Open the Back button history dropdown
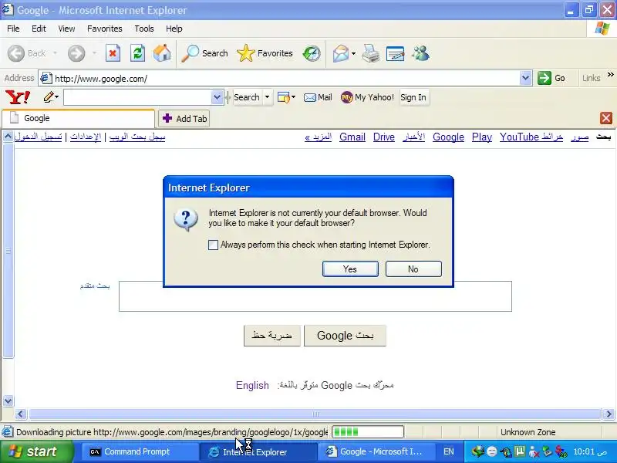This screenshot has height=463, width=617. (55, 53)
